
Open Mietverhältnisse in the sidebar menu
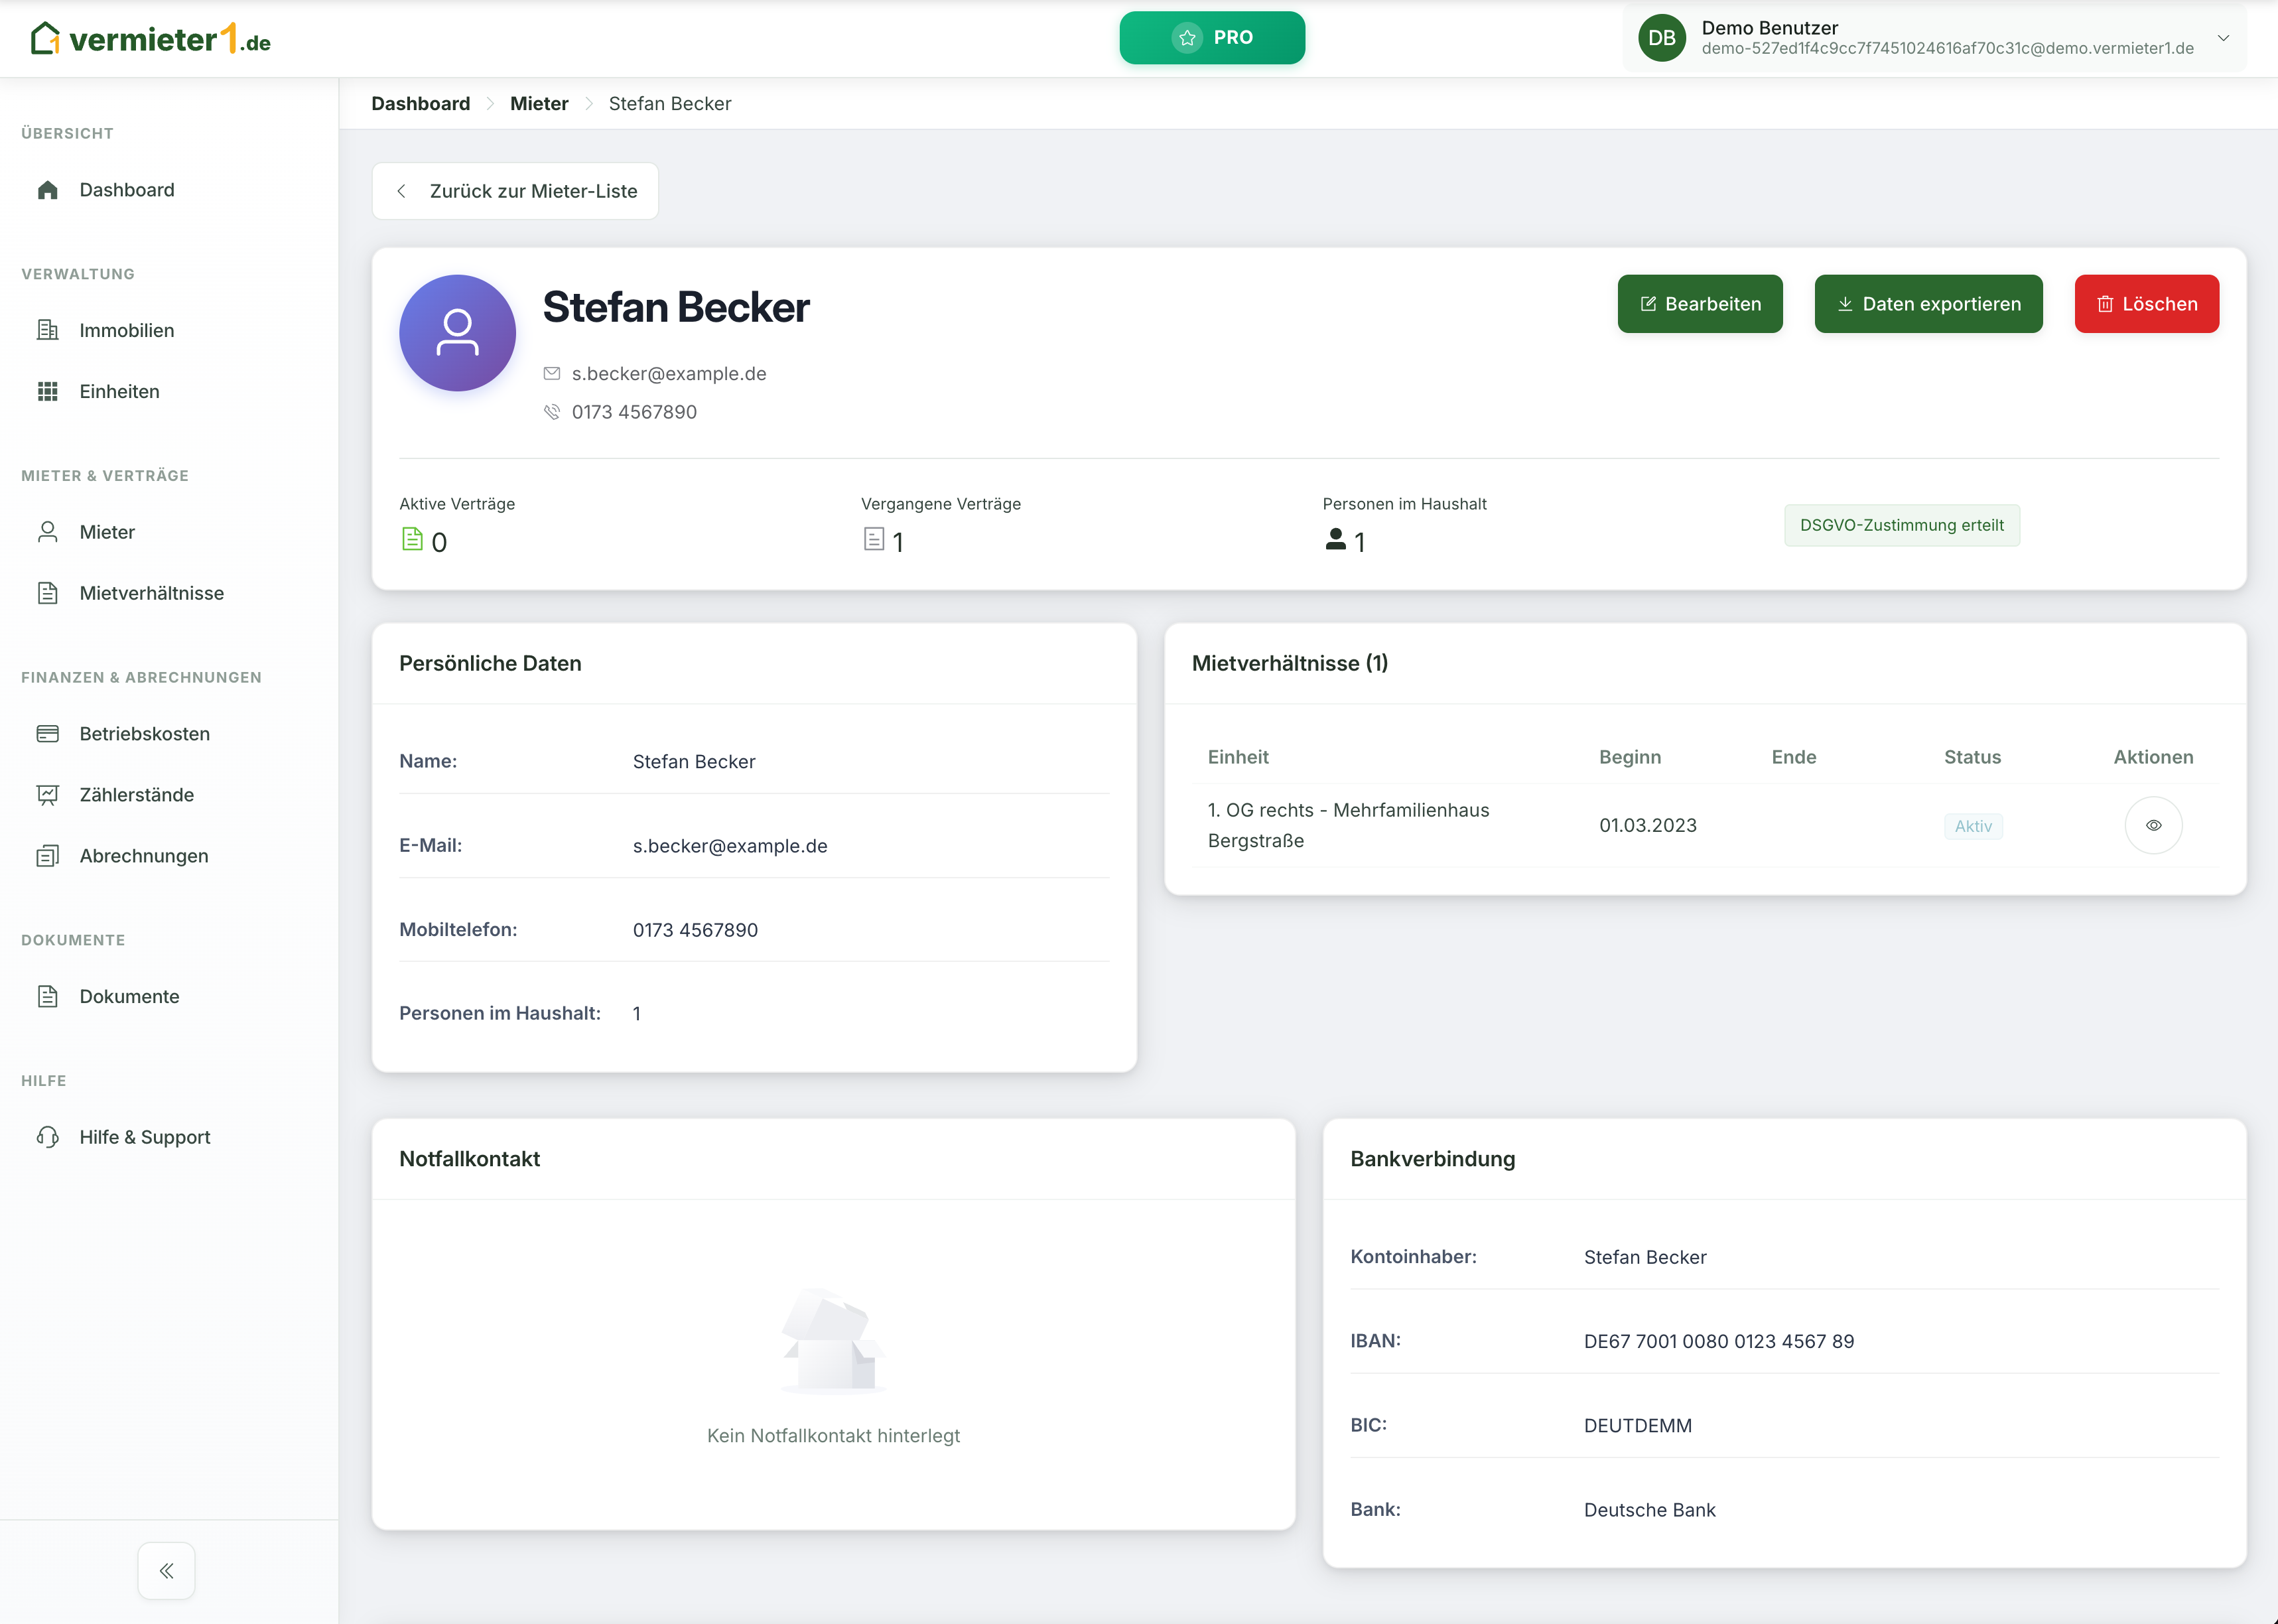coord(151,593)
